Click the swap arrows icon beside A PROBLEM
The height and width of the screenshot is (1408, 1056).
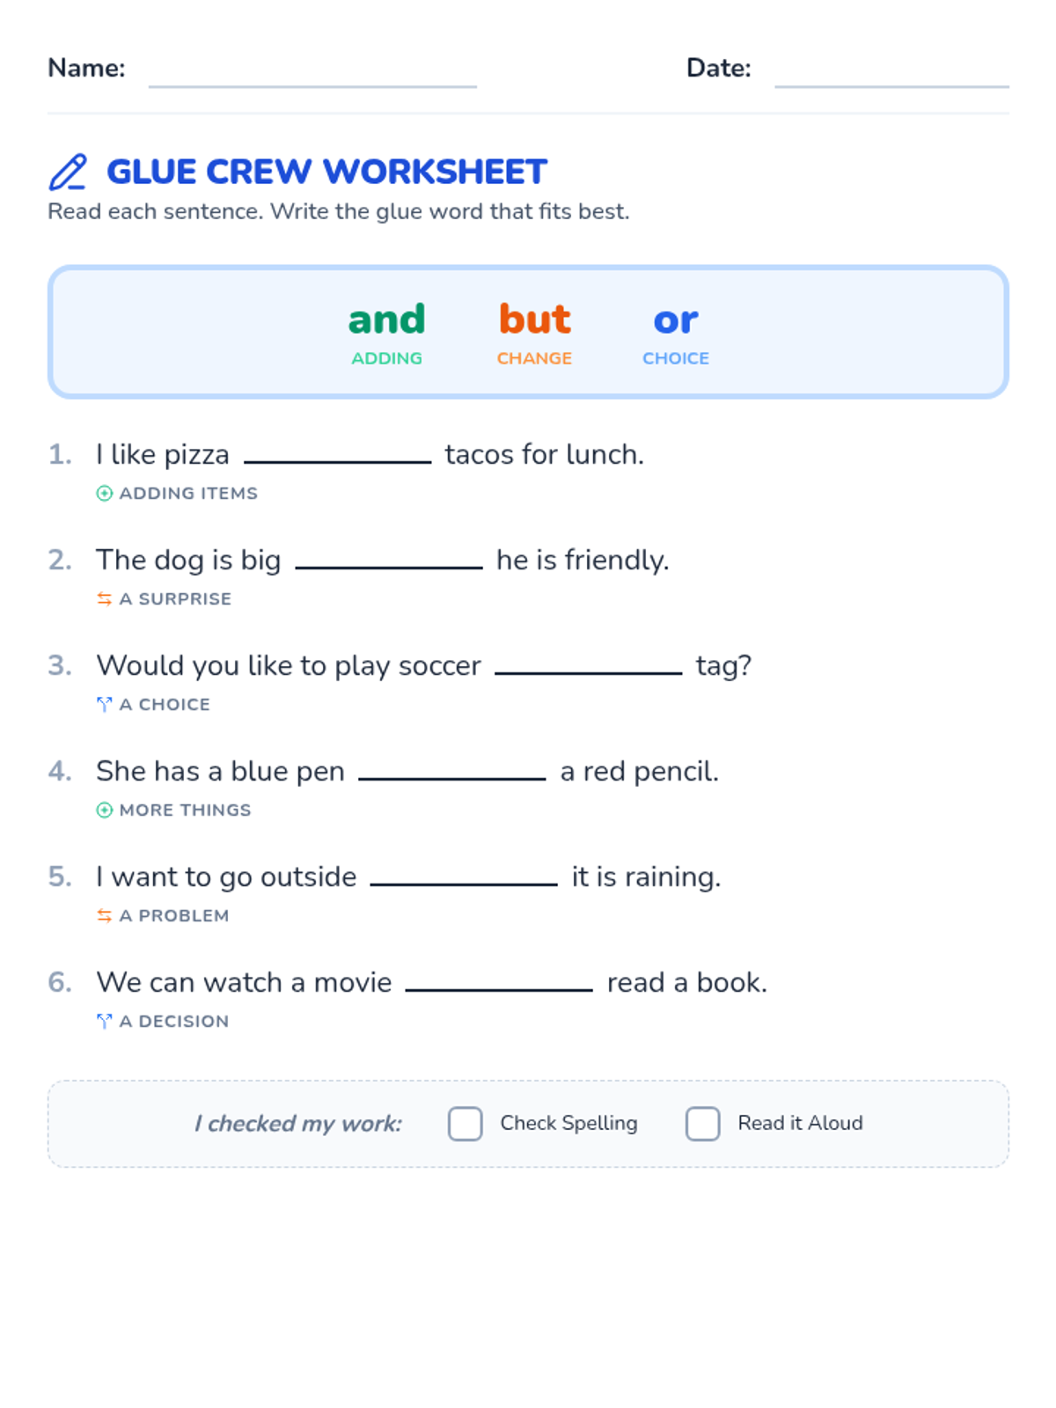pyautogui.click(x=104, y=916)
